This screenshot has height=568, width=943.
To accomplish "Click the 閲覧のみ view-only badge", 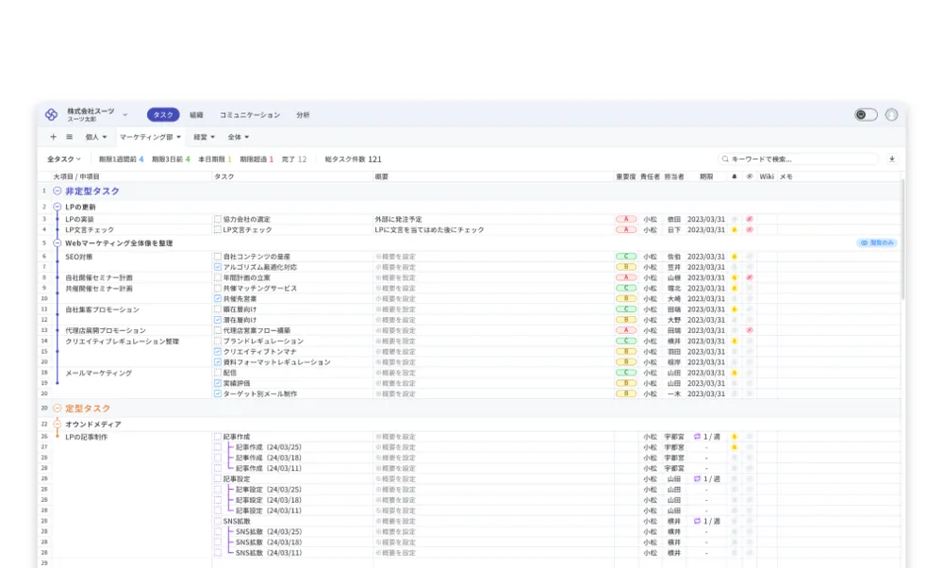I will point(876,242).
